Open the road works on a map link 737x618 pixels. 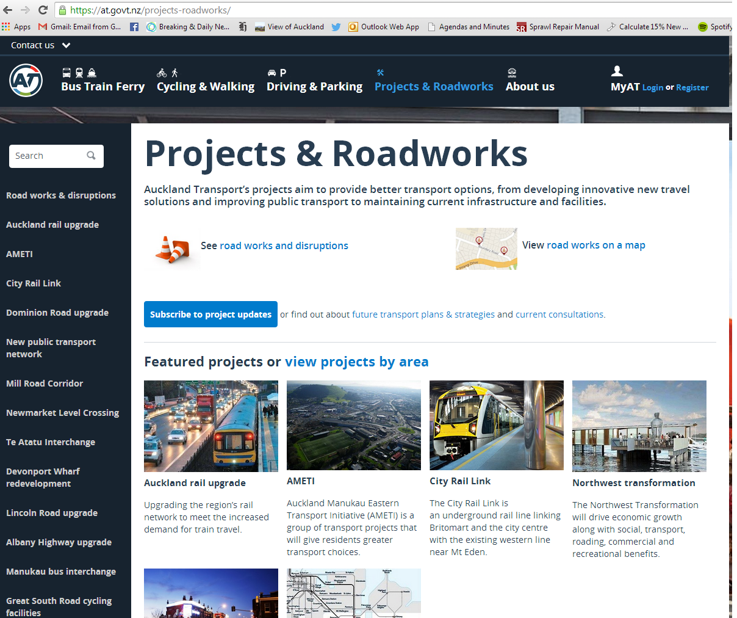[x=595, y=245]
